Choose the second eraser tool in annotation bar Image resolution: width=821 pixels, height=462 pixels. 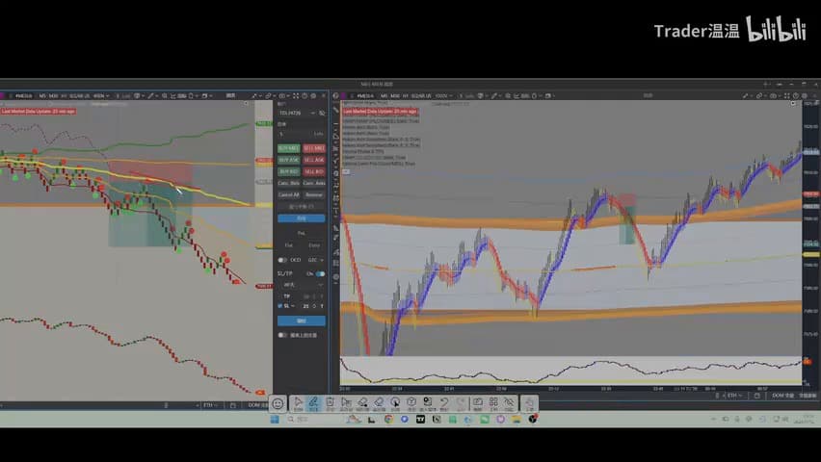click(x=379, y=403)
